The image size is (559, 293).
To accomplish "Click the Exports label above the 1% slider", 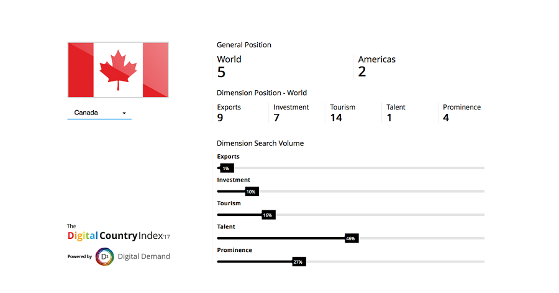I will (228, 157).
